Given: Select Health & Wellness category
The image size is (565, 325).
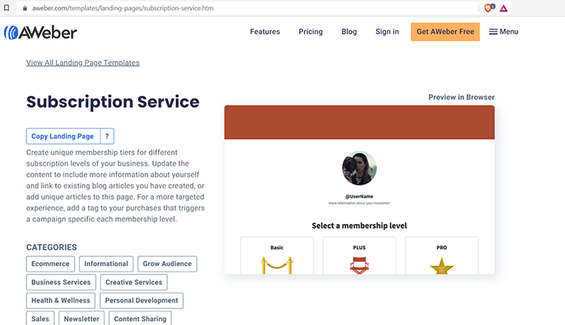Looking at the screenshot, I should pos(60,300).
